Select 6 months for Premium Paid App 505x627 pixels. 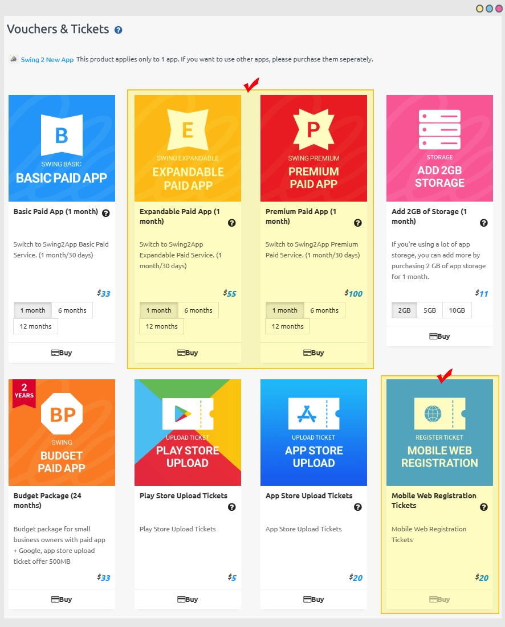tap(324, 310)
